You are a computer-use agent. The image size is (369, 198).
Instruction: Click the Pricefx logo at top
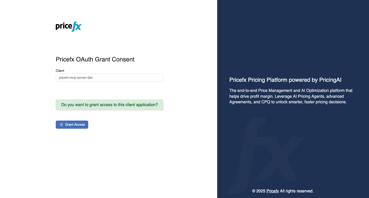pyautogui.click(x=68, y=26)
